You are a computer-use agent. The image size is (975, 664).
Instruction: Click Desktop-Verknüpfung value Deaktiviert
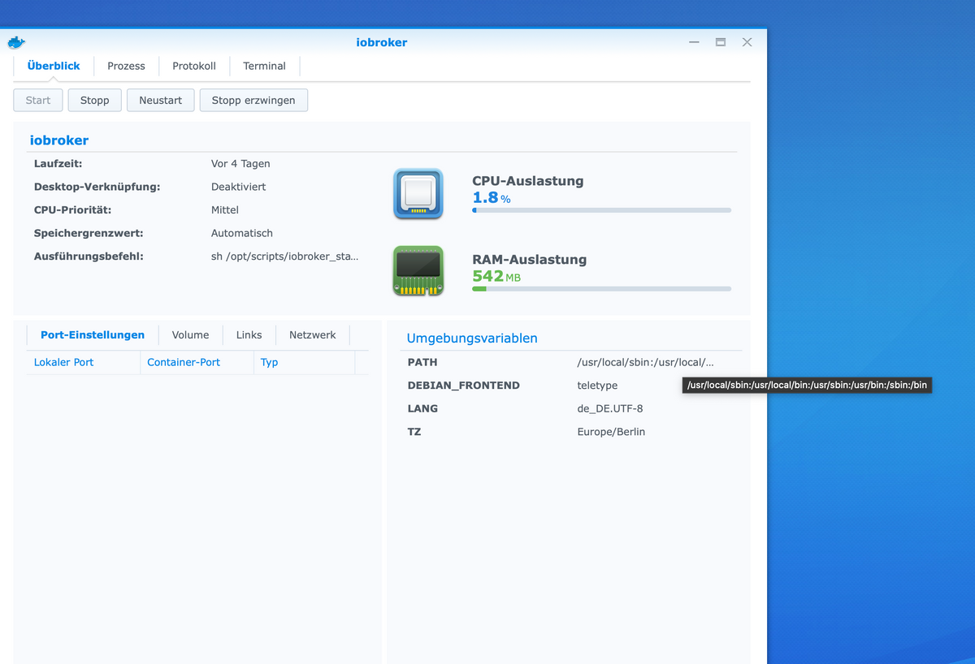click(x=239, y=187)
